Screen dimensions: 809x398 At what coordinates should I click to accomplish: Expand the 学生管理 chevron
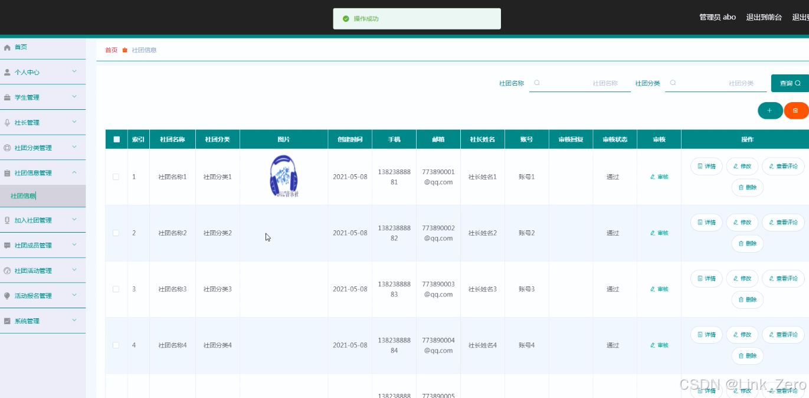pos(74,97)
